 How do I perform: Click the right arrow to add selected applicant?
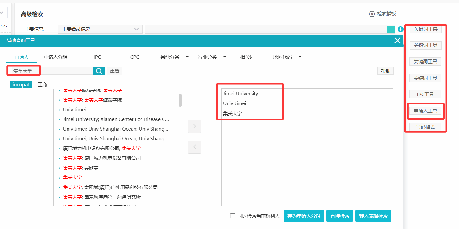[x=194, y=126]
